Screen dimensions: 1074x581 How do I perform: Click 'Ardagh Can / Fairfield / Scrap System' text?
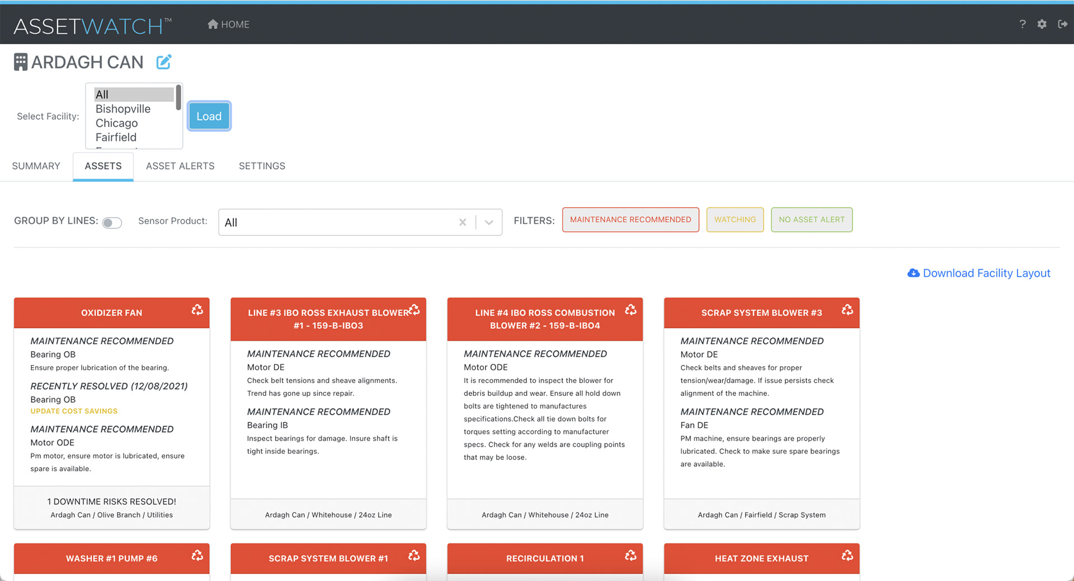[x=761, y=515]
